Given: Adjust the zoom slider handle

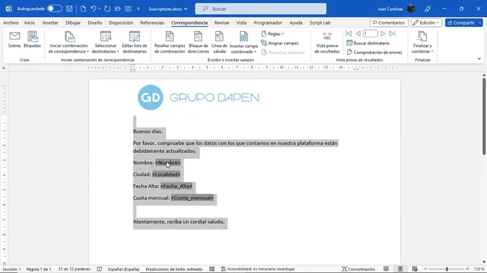Looking at the screenshot, I should coord(447,269).
